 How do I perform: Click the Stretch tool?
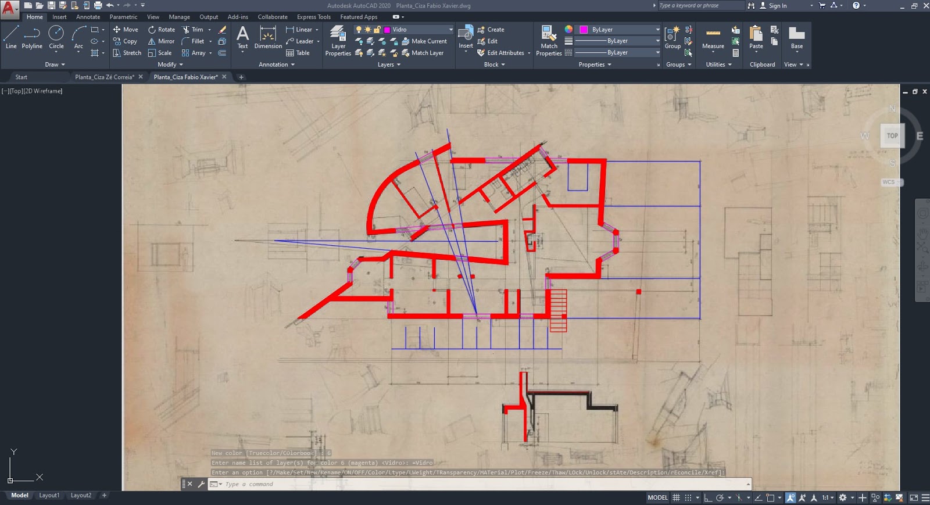[127, 53]
